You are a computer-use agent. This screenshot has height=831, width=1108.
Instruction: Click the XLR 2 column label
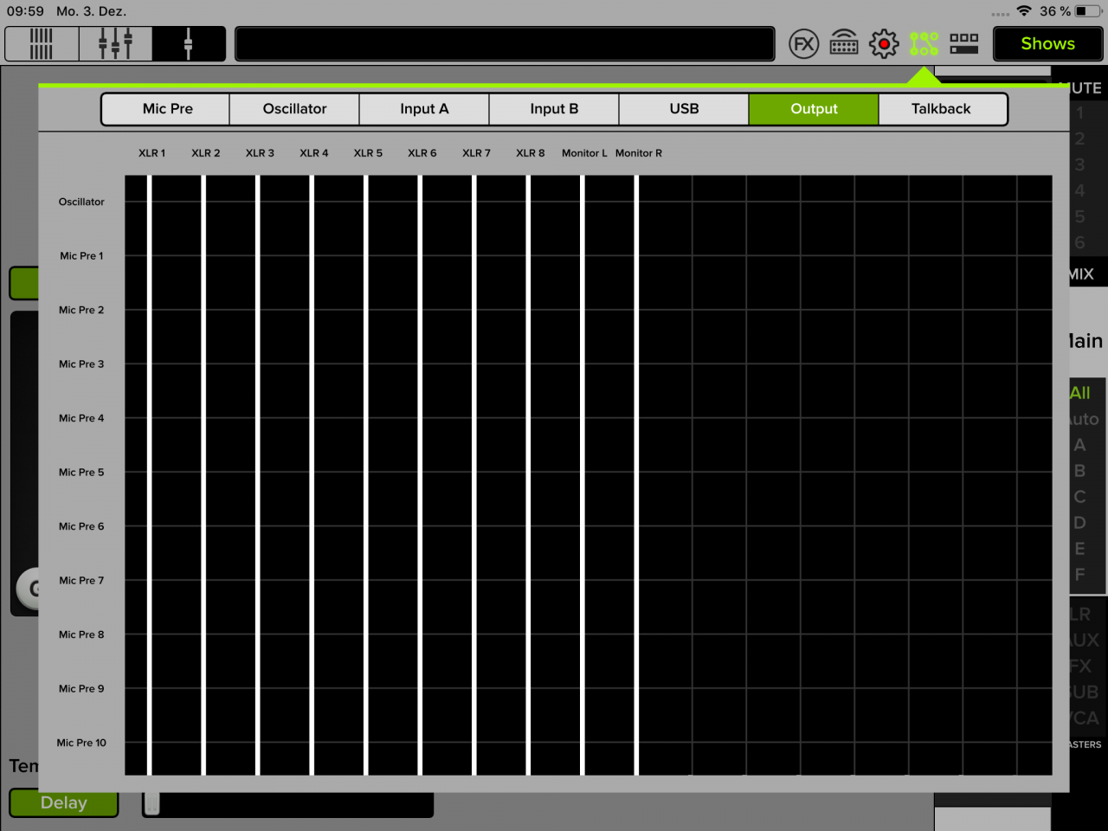[x=205, y=153]
